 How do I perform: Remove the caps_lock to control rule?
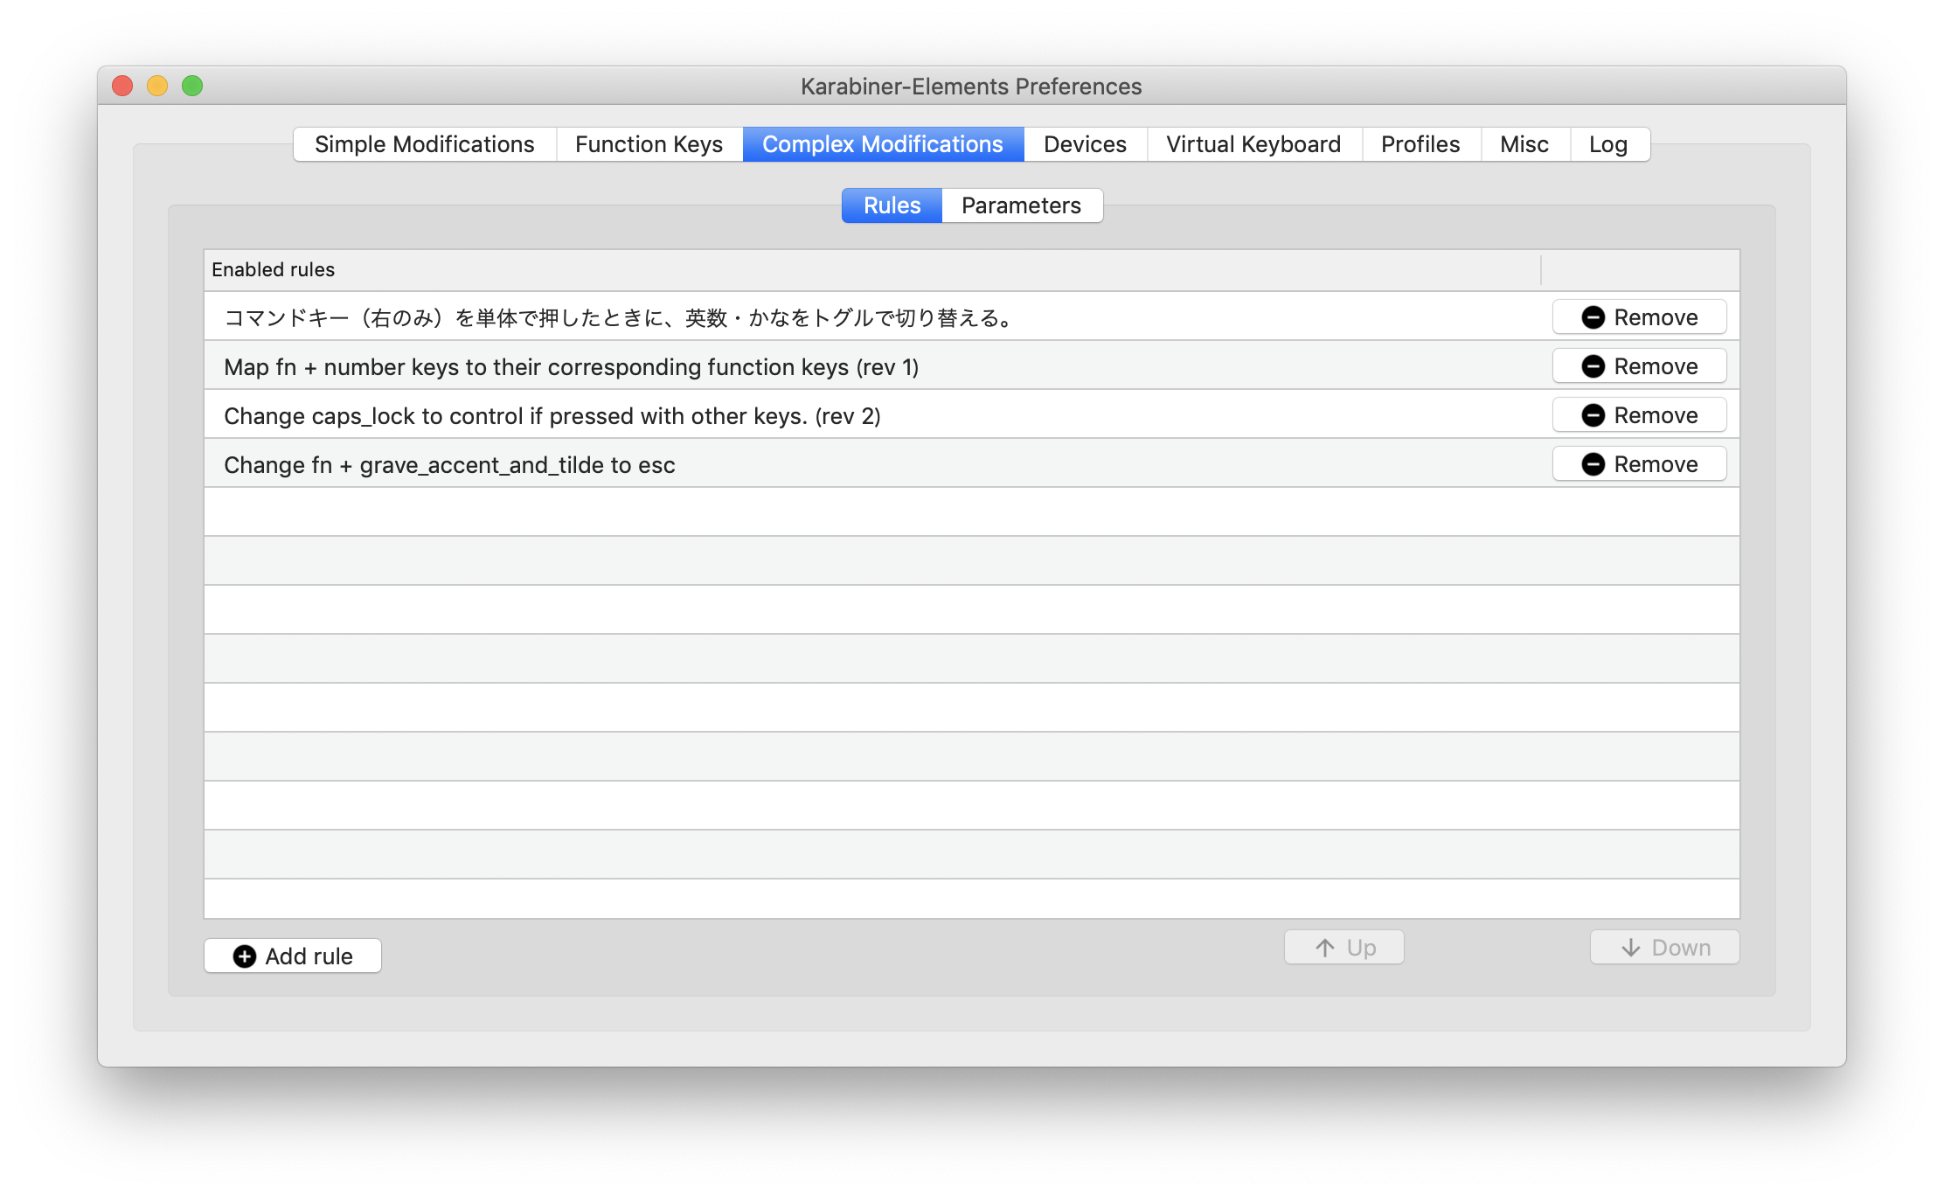pos(1639,415)
